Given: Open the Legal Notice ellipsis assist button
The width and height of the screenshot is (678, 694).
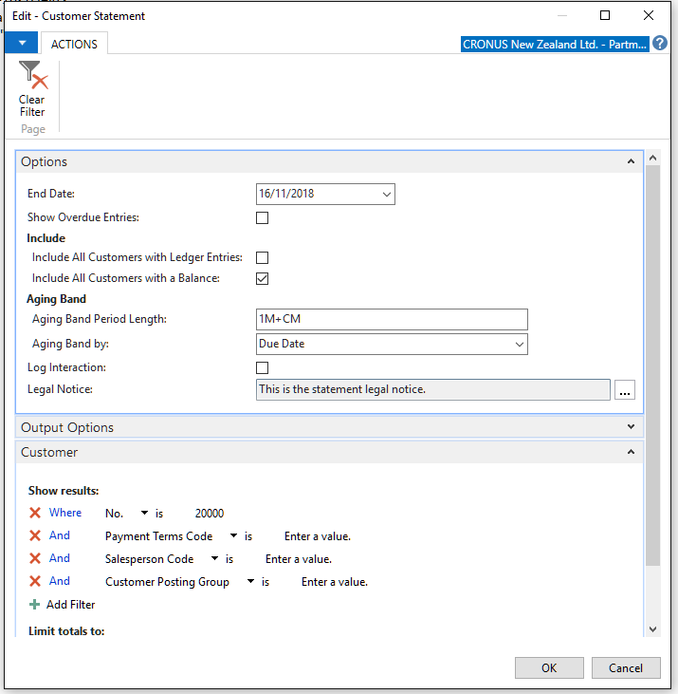Looking at the screenshot, I should (625, 390).
